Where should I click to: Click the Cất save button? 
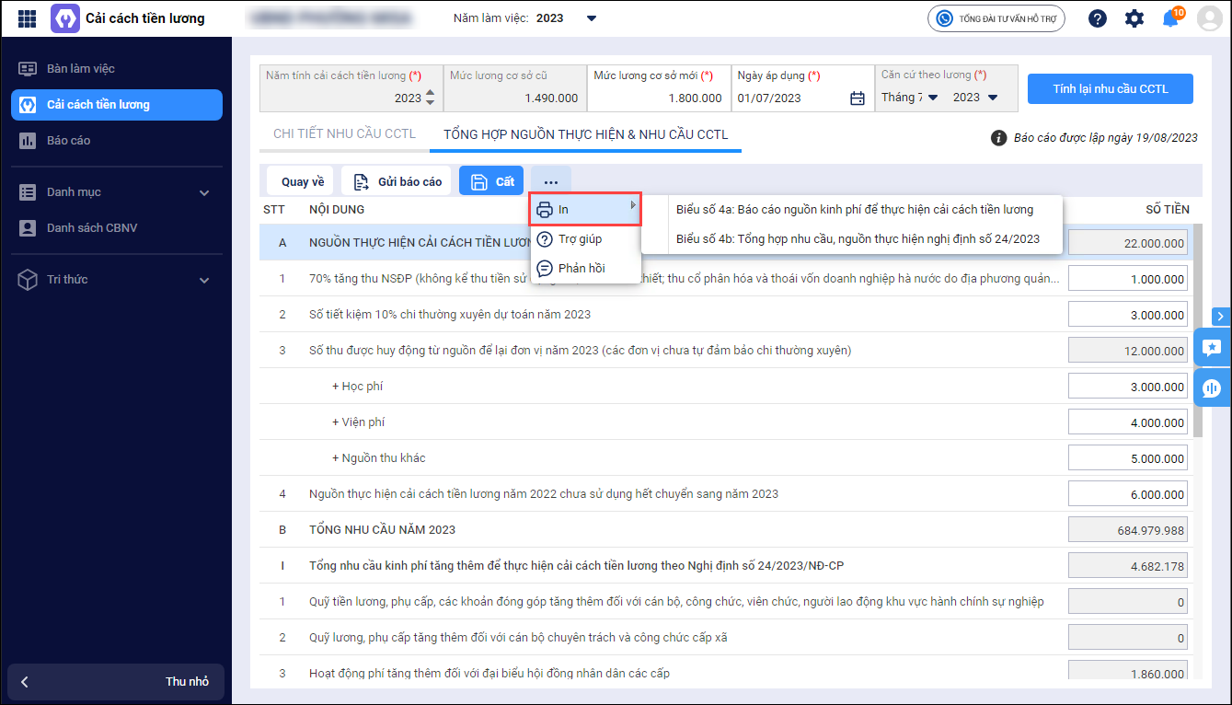491,181
